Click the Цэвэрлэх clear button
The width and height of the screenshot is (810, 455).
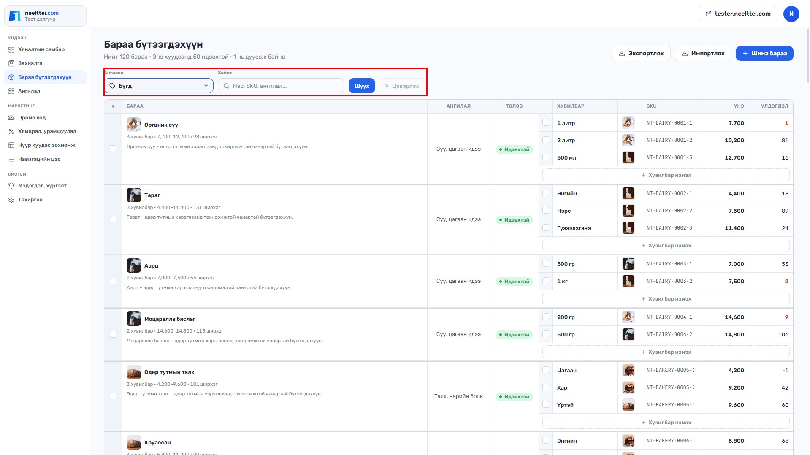(x=402, y=86)
